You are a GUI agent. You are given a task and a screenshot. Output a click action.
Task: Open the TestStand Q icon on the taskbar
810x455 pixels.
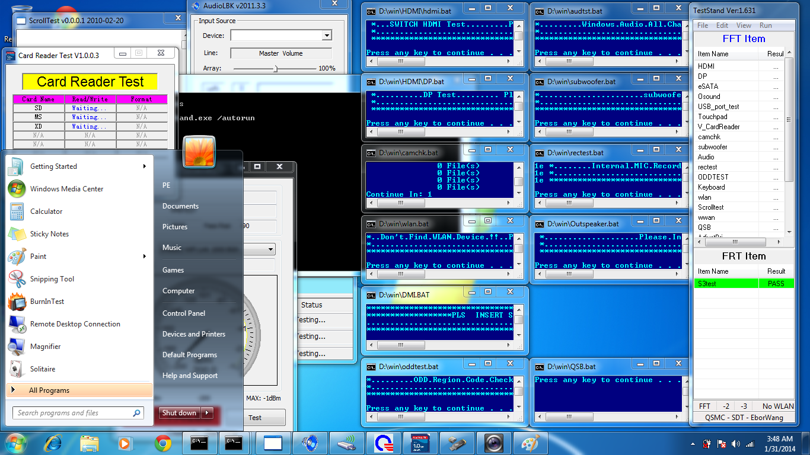click(x=383, y=443)
